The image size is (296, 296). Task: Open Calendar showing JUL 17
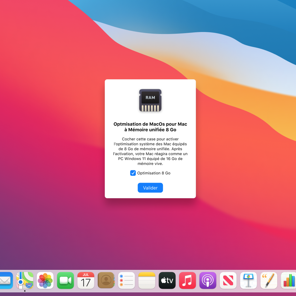click(86, 280)
